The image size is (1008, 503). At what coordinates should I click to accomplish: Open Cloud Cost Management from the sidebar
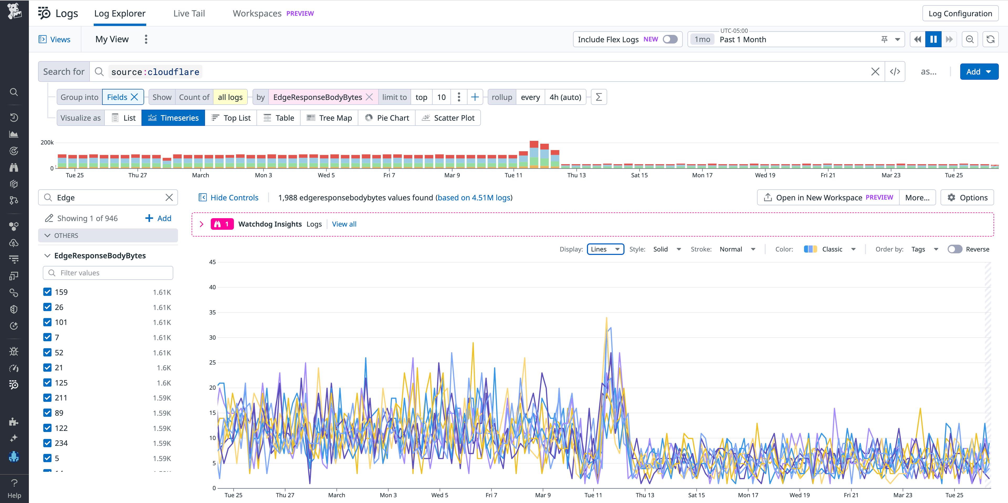click(14, 243)
